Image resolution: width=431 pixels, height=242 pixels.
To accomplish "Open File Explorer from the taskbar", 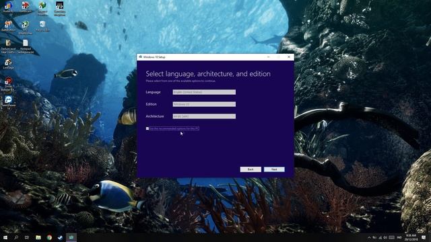I will (38, 237).
